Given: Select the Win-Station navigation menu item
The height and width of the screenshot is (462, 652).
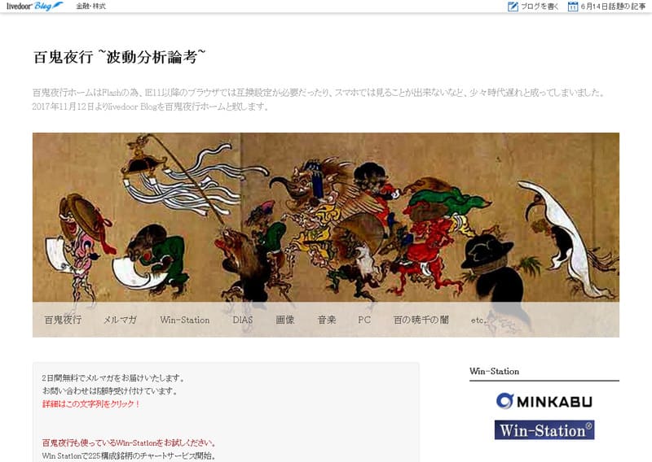Looking at the screenshot, I should coord(185,320).
